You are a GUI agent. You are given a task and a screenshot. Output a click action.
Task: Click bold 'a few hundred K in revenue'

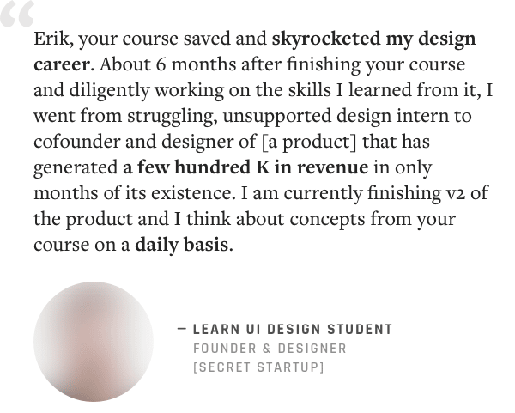click(x=245, y=167)
